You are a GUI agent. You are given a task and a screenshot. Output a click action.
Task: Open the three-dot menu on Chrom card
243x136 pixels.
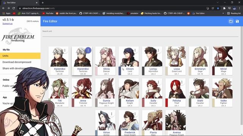135,50
